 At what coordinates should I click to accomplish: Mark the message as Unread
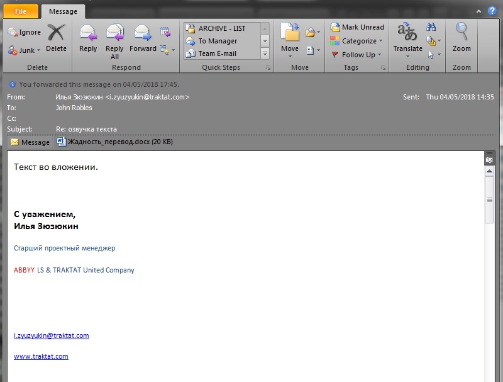pyautogui.click(x=357, y=28)
